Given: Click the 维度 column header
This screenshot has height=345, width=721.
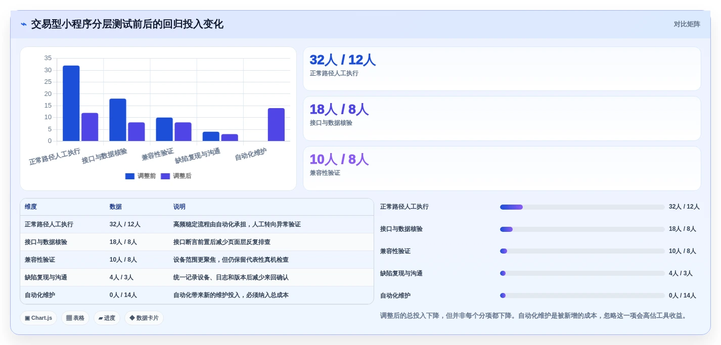Looking at the screenshot, I should point(31,207).
